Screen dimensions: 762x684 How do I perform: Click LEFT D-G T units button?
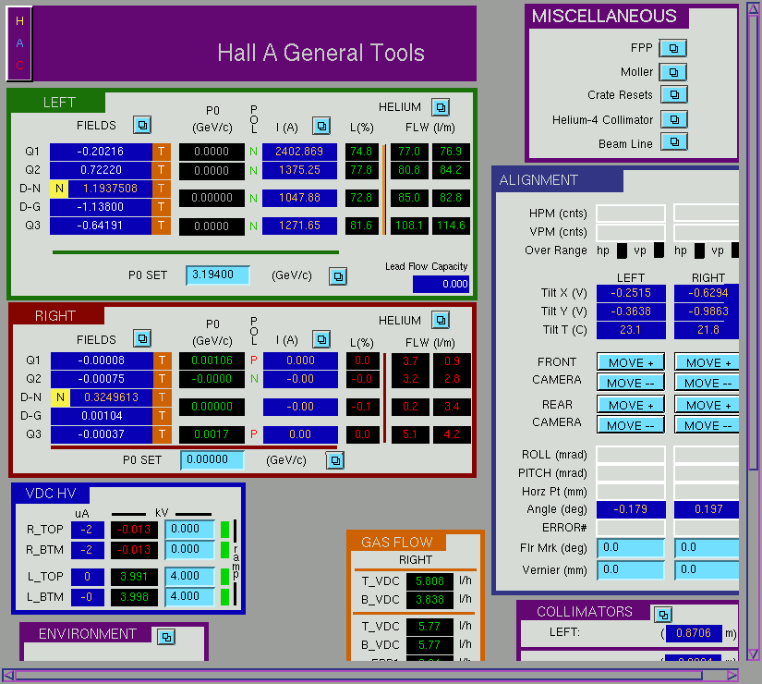click(x=162, y=207)
